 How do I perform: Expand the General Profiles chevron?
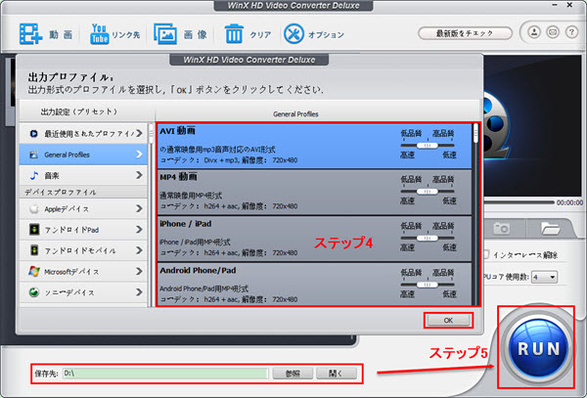(139, 155)
